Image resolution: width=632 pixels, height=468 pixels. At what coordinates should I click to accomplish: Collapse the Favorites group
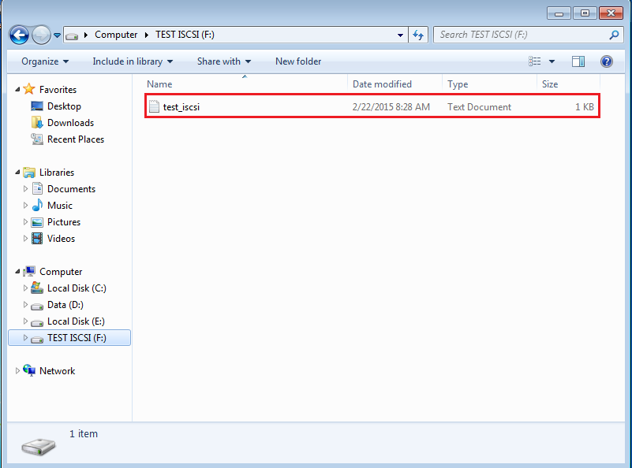point(17,89)
